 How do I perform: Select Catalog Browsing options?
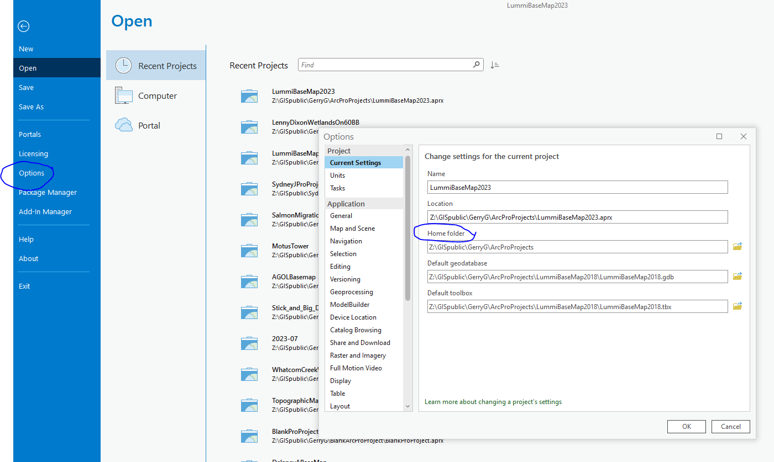(x=364, y=330)
